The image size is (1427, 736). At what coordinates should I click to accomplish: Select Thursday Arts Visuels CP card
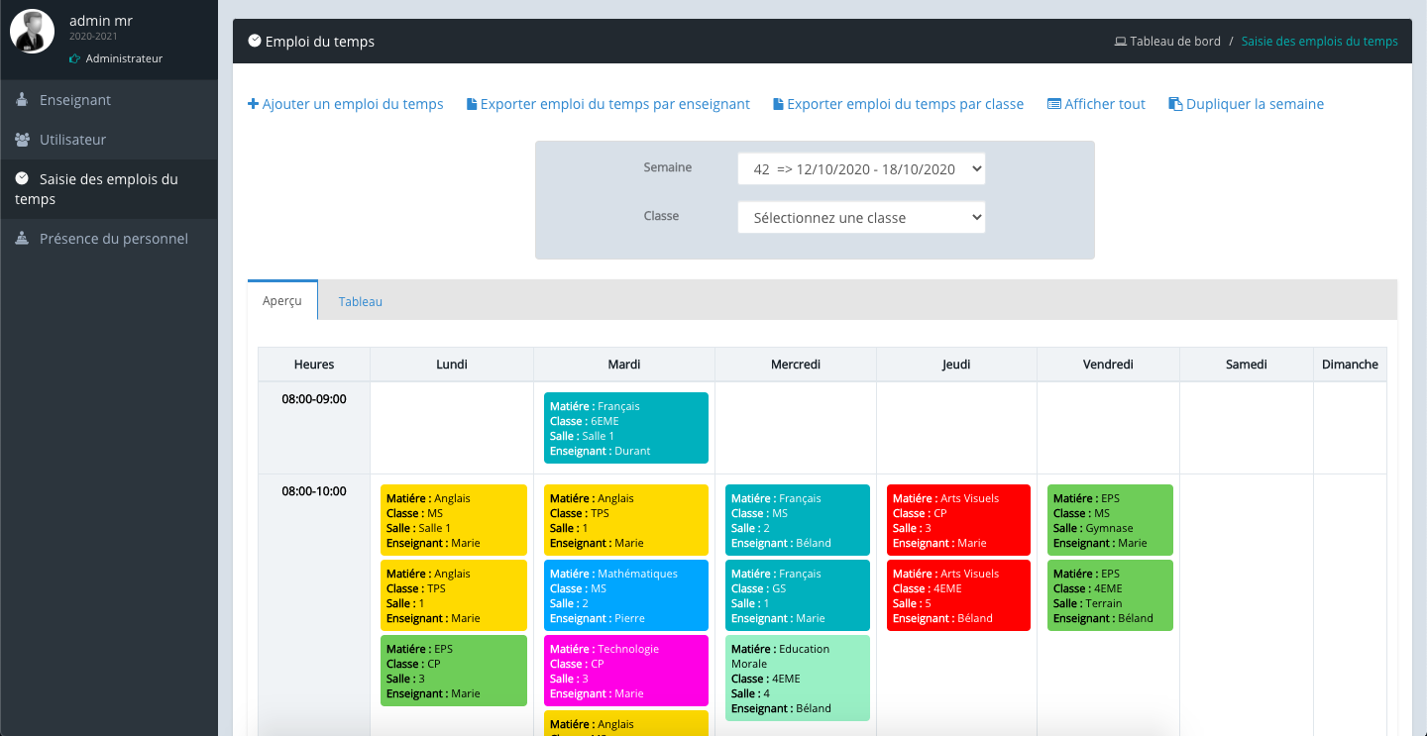[958, 520]
